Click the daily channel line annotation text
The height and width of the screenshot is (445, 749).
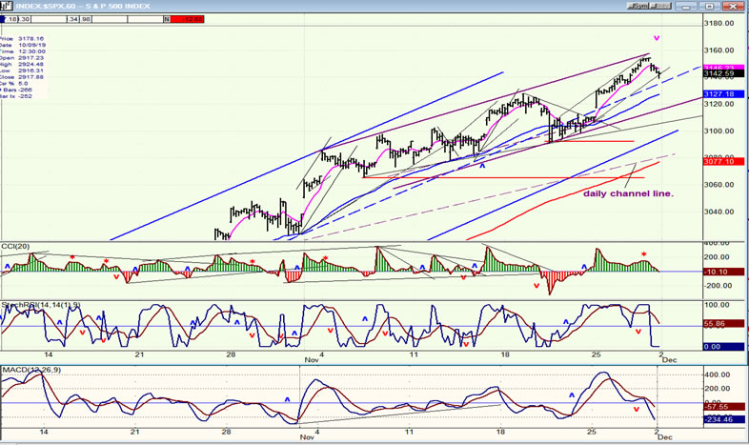point(628,193)
